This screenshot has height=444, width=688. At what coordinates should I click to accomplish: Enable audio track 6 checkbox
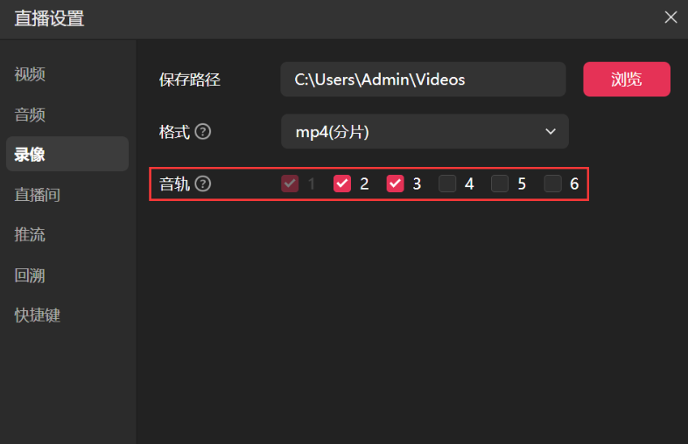coord(552,184)
